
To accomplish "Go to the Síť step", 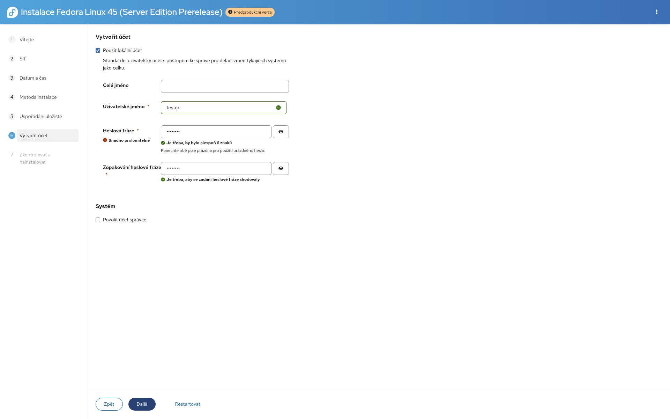I will [x=23, y=59].
